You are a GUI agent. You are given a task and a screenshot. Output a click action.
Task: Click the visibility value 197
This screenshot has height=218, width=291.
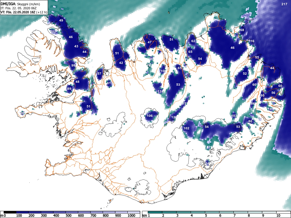271,109
